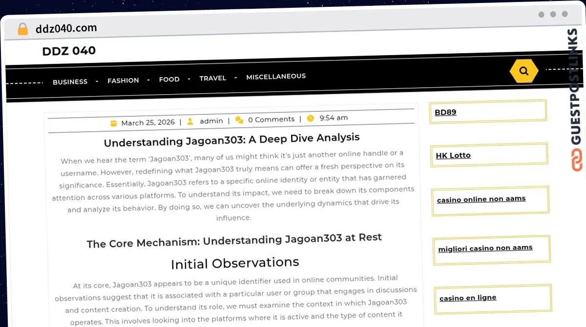Select the Travel menu item
Screen dimensions: 586x327
point(213,78)
